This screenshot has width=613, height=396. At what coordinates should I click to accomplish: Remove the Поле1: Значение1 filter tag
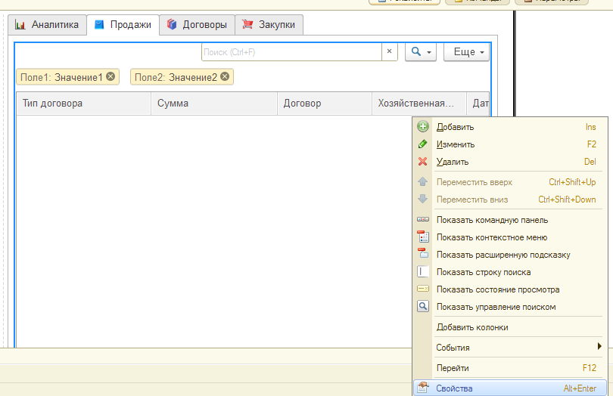click(111, 77)
